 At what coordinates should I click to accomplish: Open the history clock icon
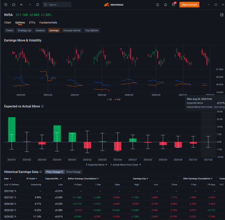tap(6, 5)
